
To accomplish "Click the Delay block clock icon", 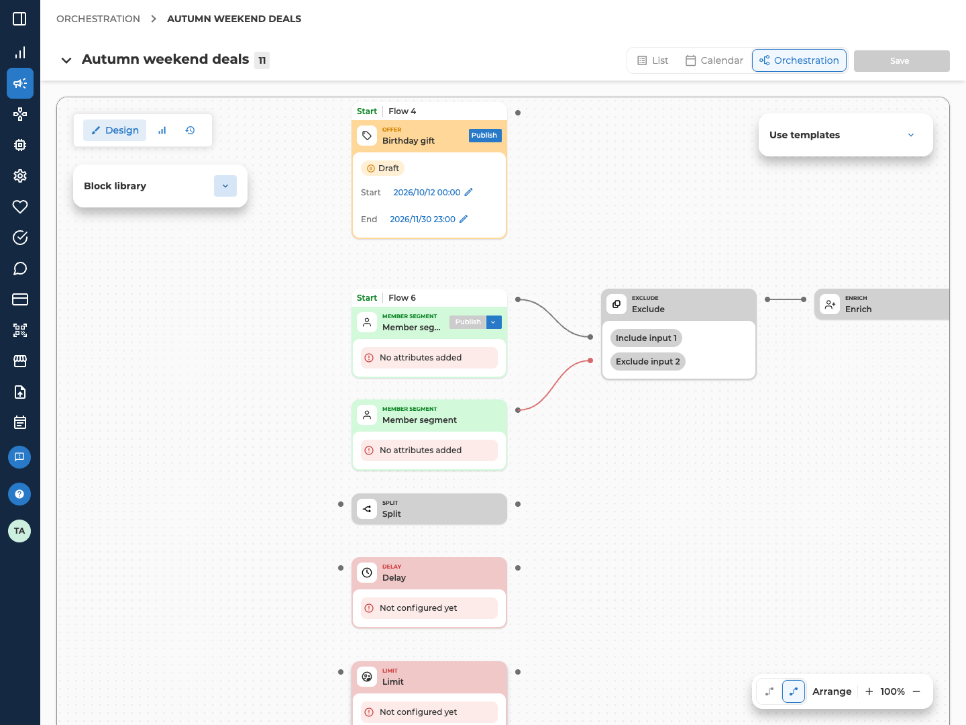I will coord(367,573).
